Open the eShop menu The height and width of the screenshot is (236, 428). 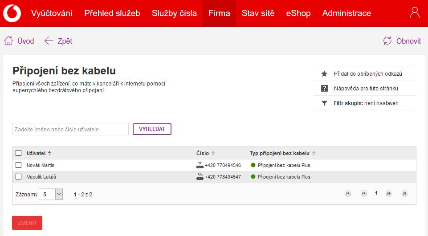[x=298, y=13]
